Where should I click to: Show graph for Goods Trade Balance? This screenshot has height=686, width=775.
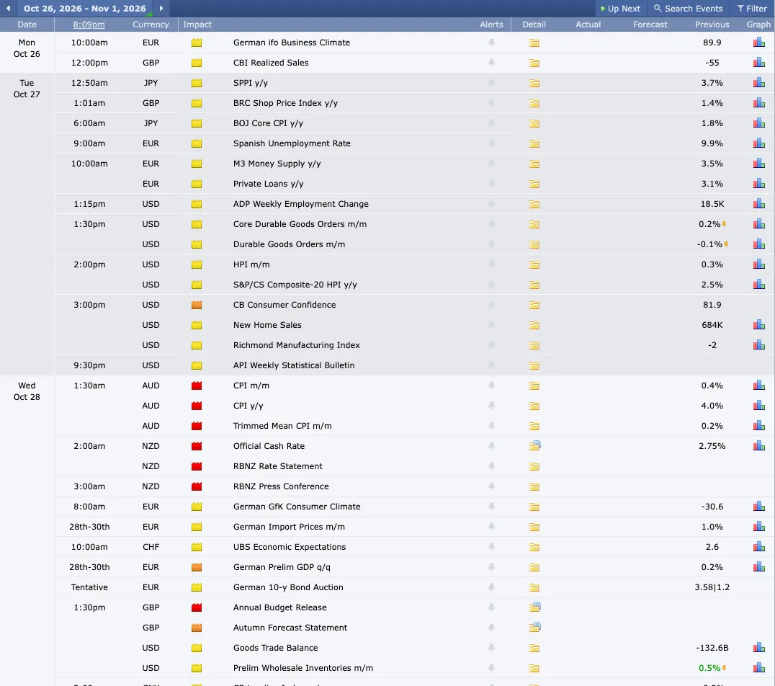tap(758, 647)
